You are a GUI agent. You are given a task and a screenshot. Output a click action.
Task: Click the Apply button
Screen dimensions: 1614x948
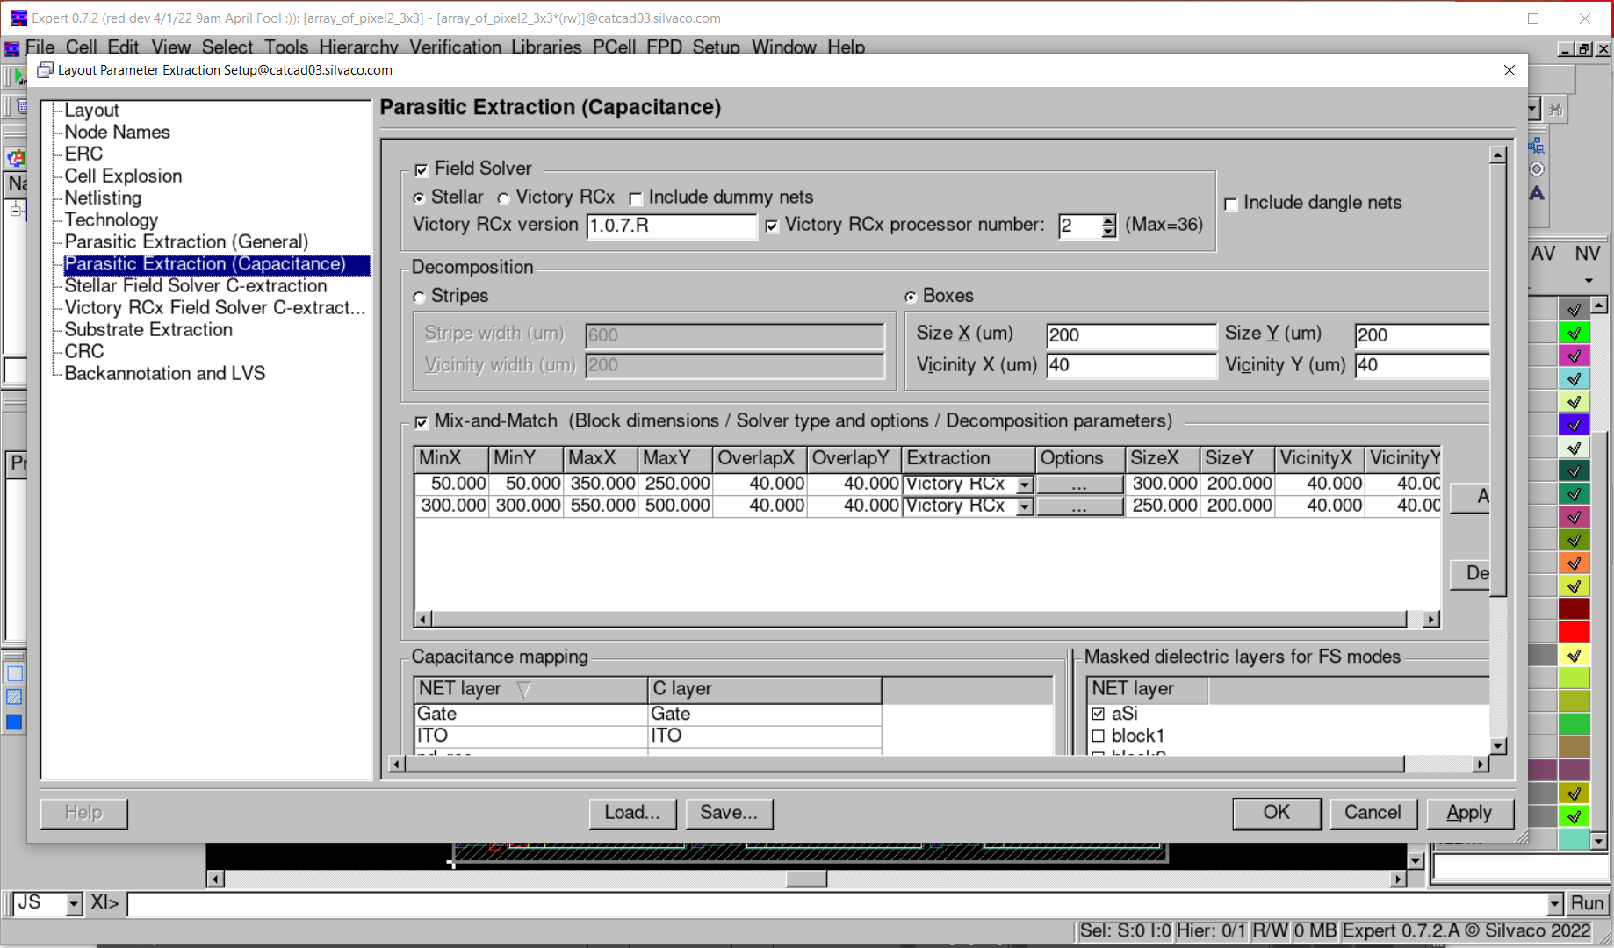1469,813
